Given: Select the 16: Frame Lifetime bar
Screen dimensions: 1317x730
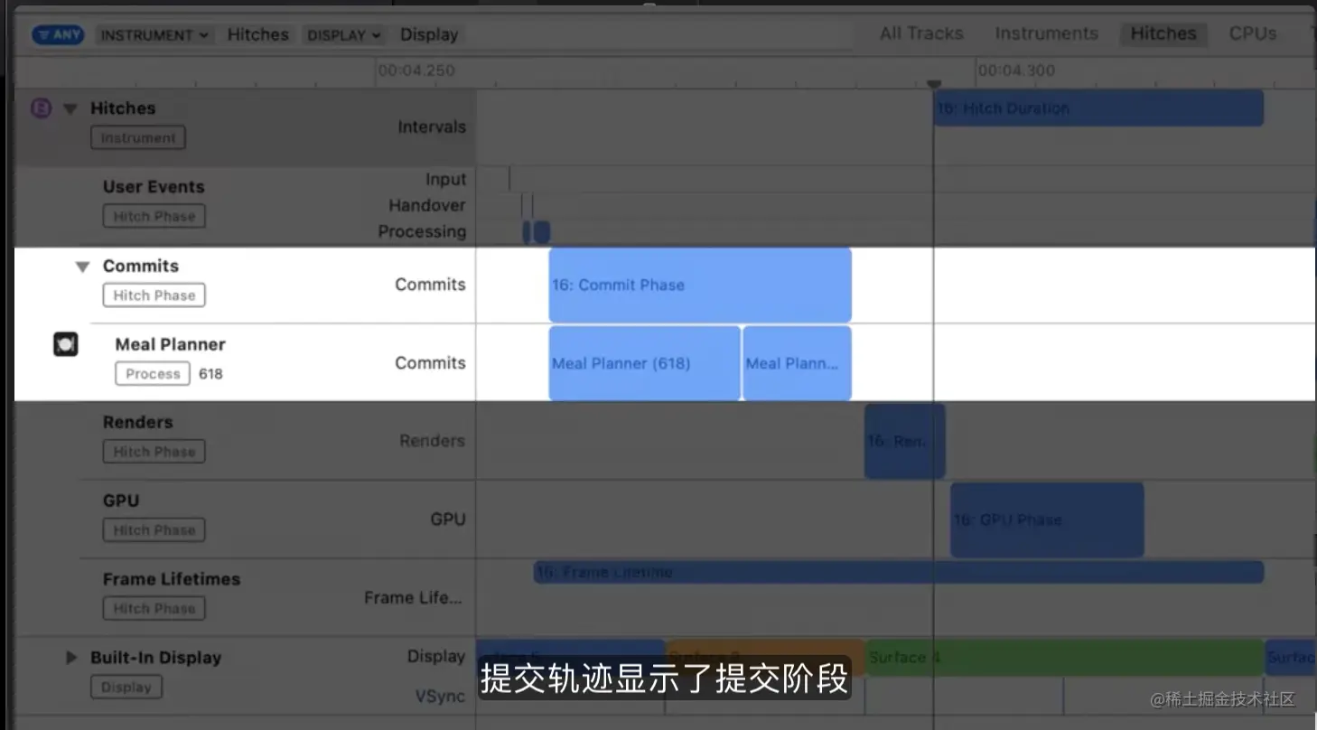Looking at the screenshot, I should 899,572.
